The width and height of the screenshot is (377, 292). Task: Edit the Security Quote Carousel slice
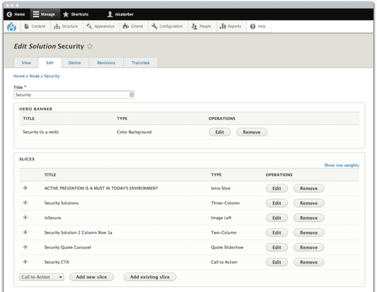point(276,247)
